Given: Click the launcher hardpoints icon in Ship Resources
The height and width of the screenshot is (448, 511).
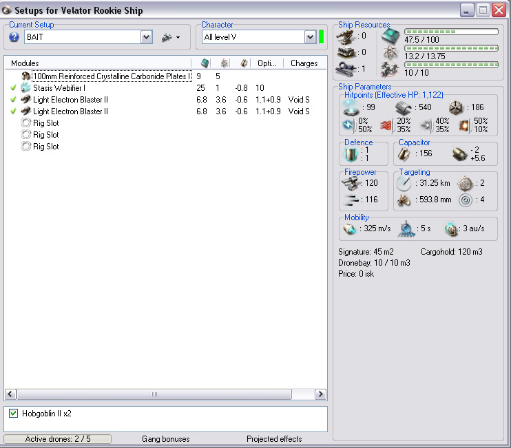Looking at the screenshot, I should tap(346, 52).
